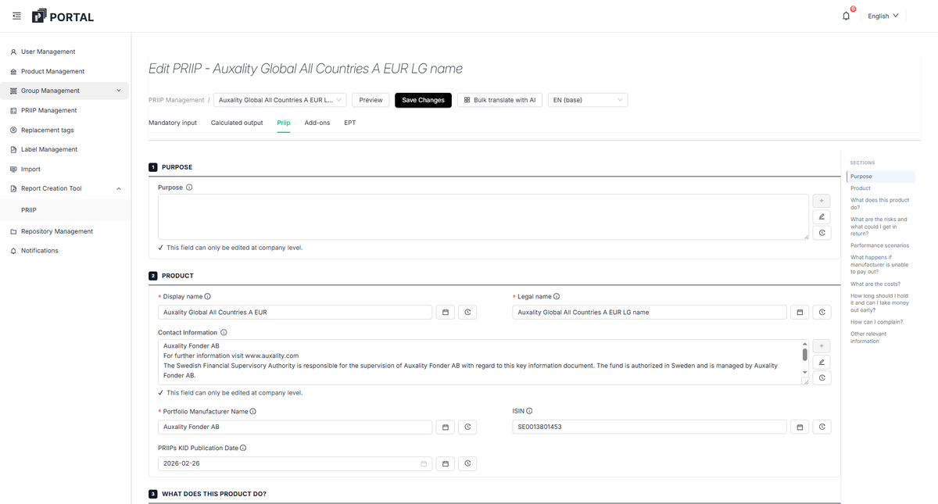Click the edit pencil icon beside Purpose field

click(822, 216)
